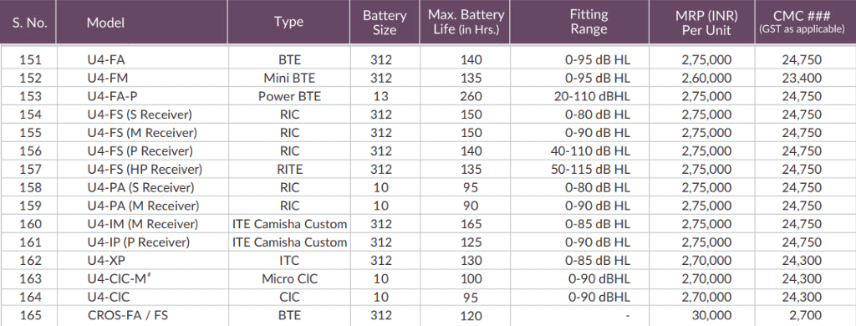This screenshot has width=856, height=326.
Task: Click the U4-IM (M Receiver) model
Action: [142, 224]
